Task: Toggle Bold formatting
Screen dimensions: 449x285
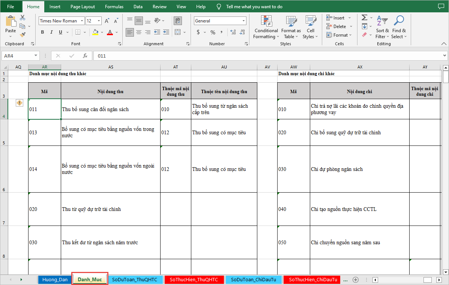Action: tap(42, 32)
